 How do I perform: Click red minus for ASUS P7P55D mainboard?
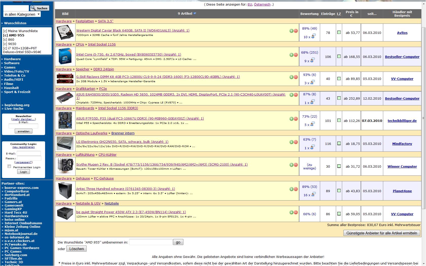pyautogui.click(x=296, y=119)
